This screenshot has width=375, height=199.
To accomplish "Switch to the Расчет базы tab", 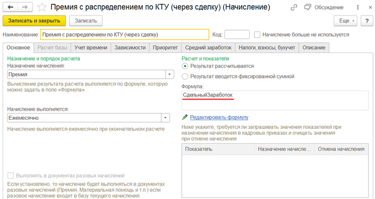I will [52, 48].
